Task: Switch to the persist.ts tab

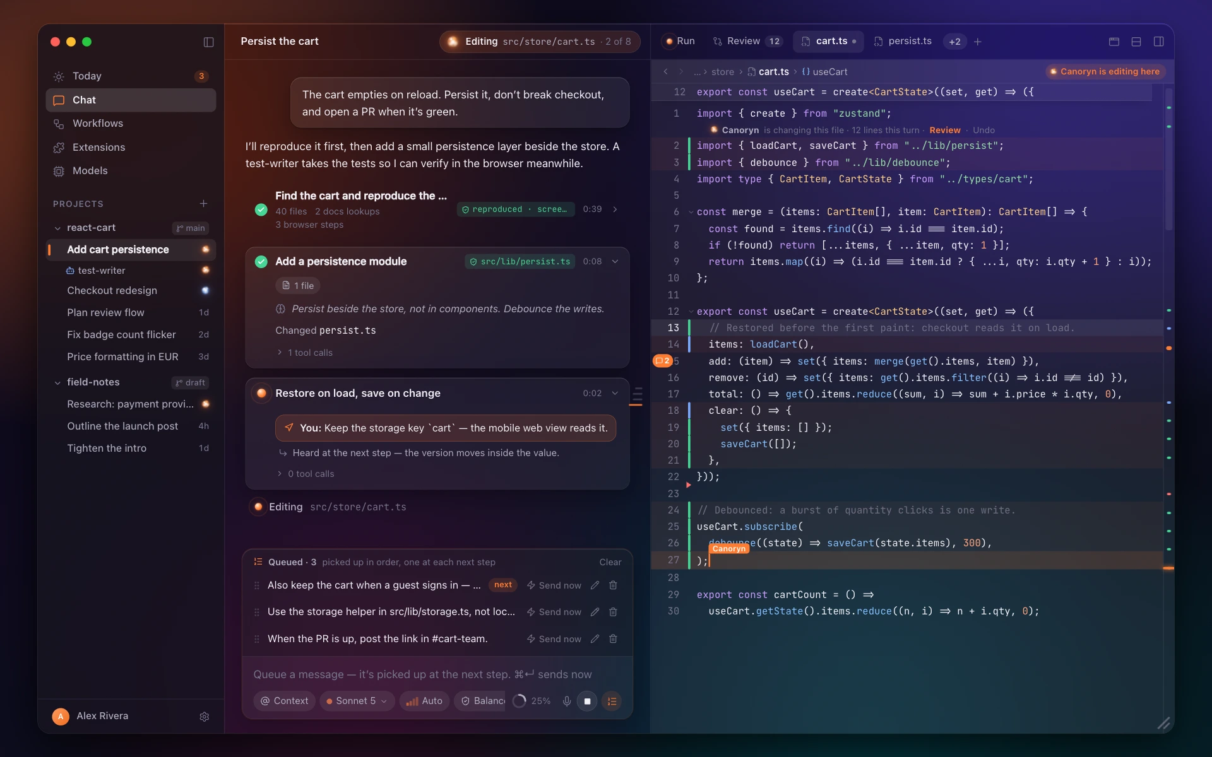Action: coord(903,42)
